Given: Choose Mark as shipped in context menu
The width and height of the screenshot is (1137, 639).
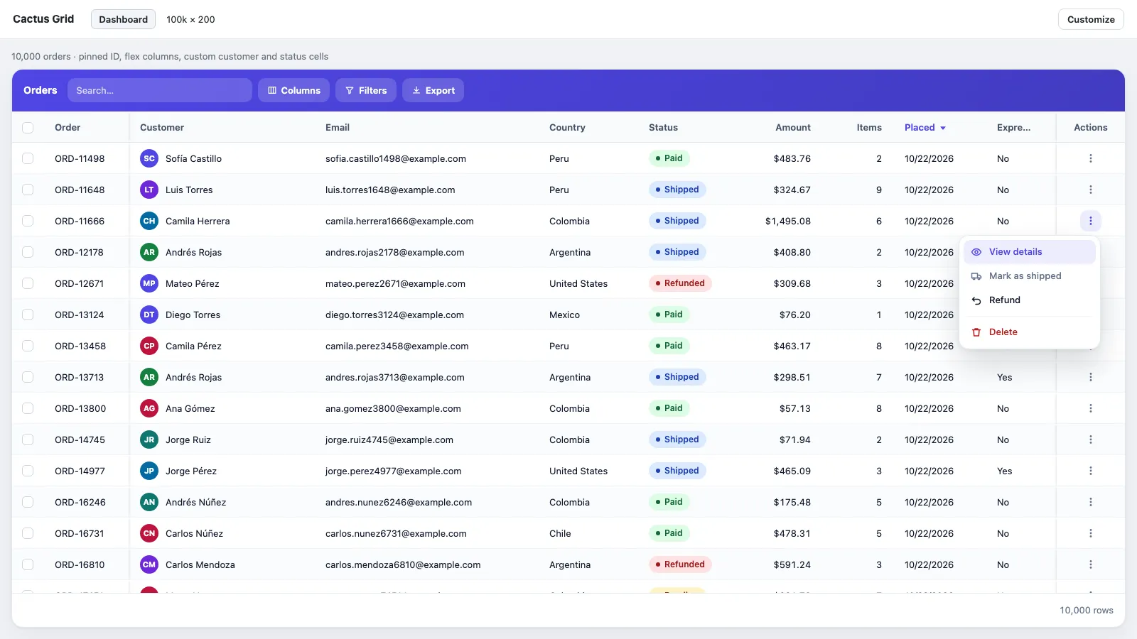Looking at the screenshot, I should tap(1029, 276).
